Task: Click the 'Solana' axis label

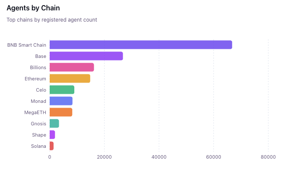Action: [38, 146]
